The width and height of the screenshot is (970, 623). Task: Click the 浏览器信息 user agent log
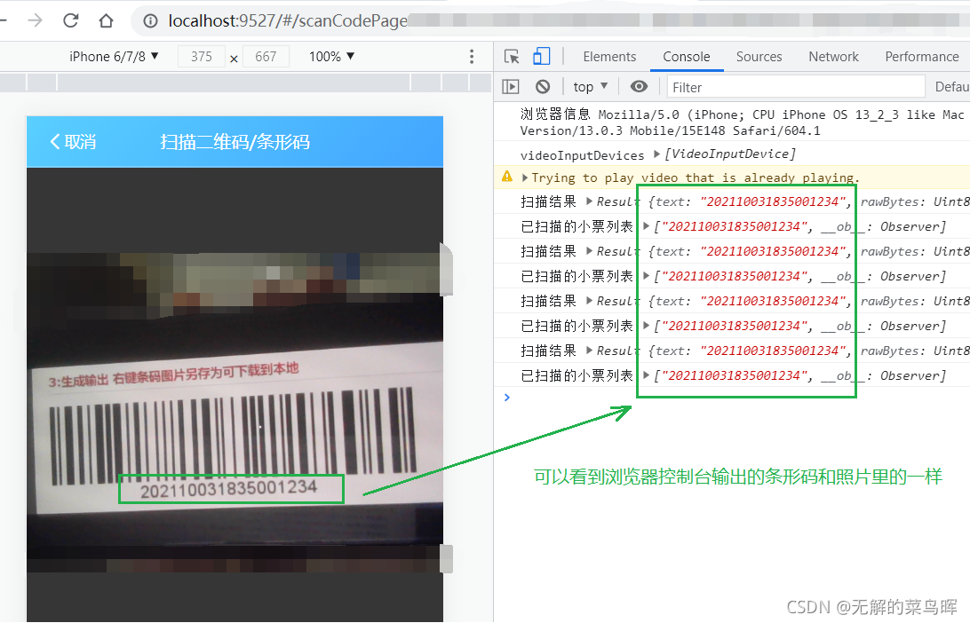point(742,122)
